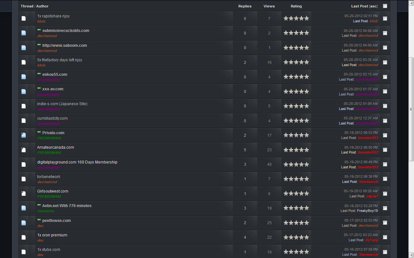Click the green arrow before submissivecuckolds.com

click(39, 30)
